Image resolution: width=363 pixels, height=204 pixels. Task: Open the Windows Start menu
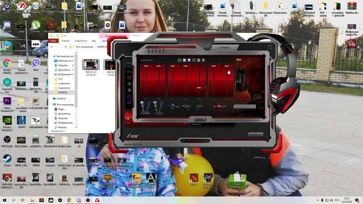tap(4, 200)
